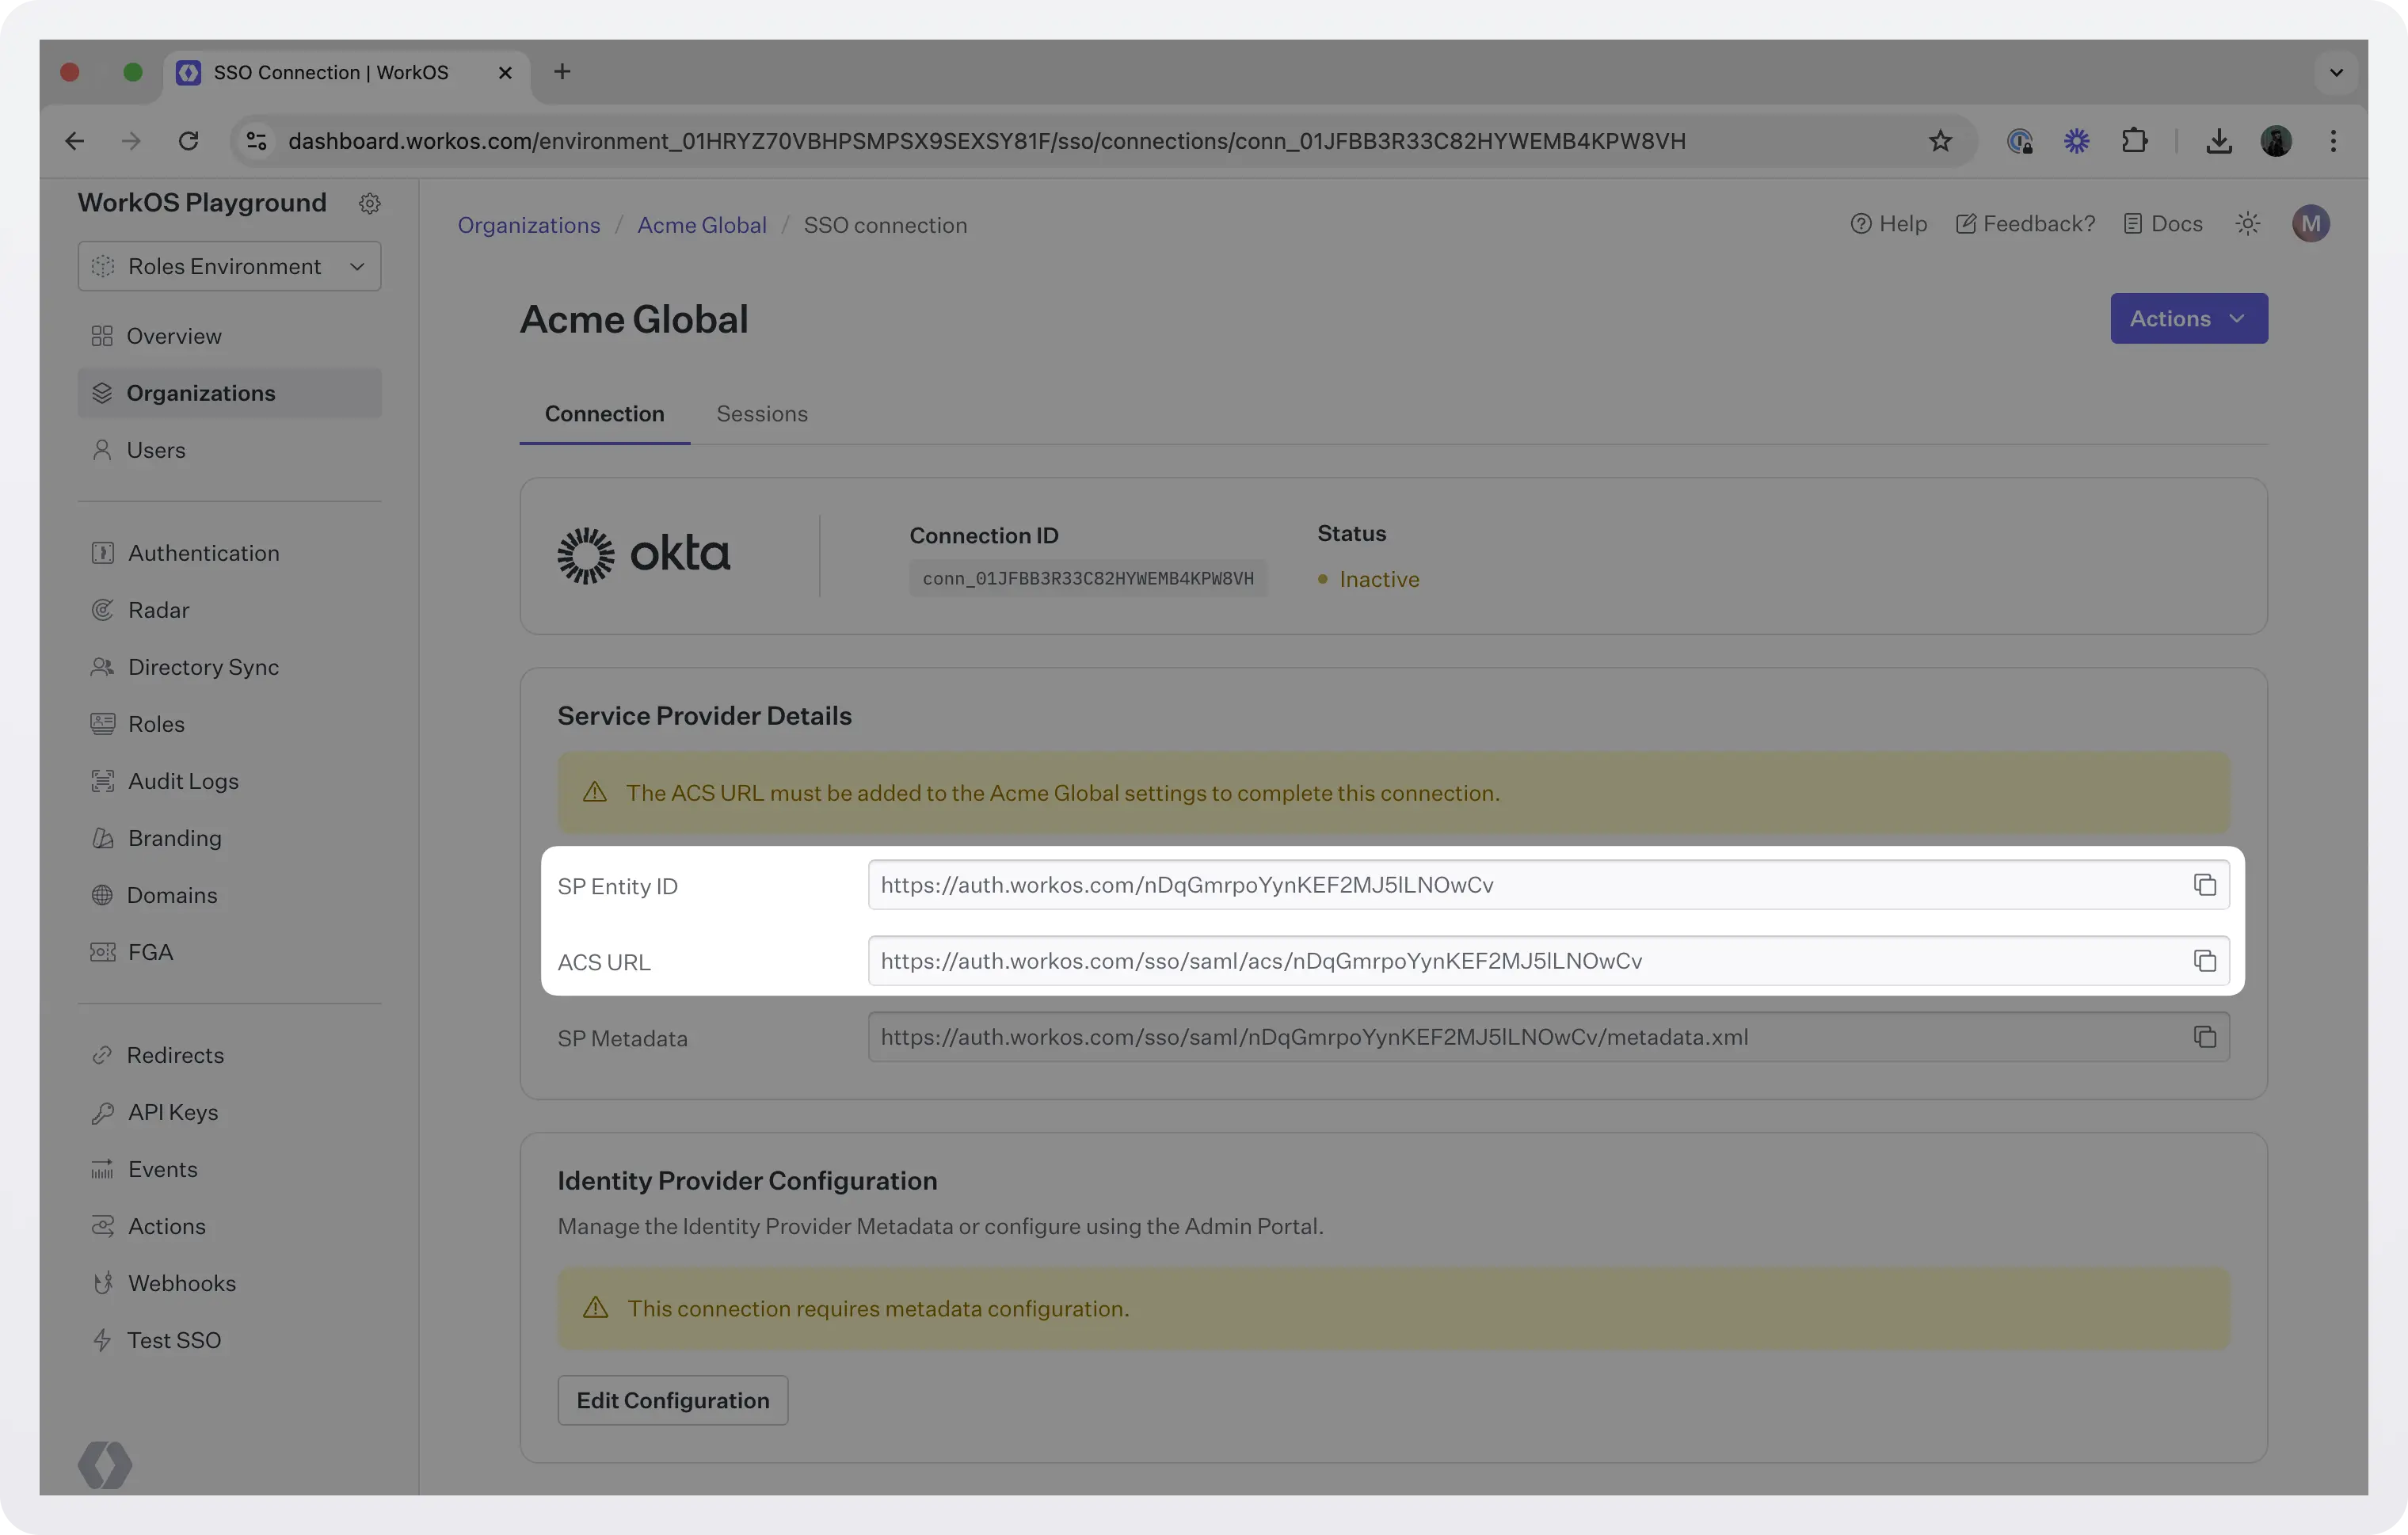This screenshot has height=1535, width=2408.
Task: Open the Docs link
Action: click(2163, 224)
